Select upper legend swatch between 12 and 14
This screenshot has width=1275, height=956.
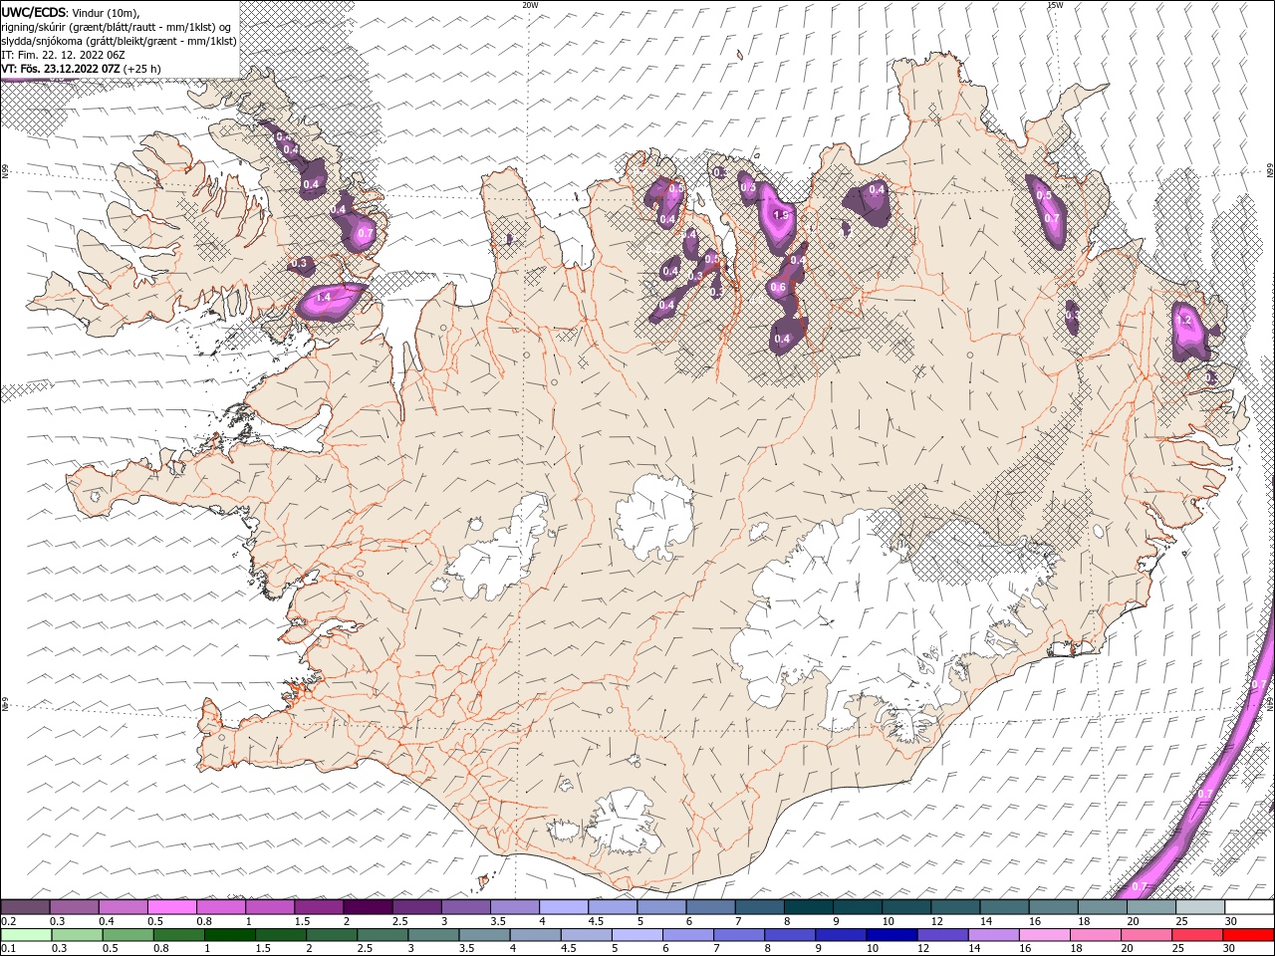point(954,907)
